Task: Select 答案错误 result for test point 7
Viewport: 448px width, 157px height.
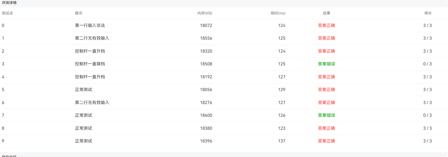Action: (326, 115)
